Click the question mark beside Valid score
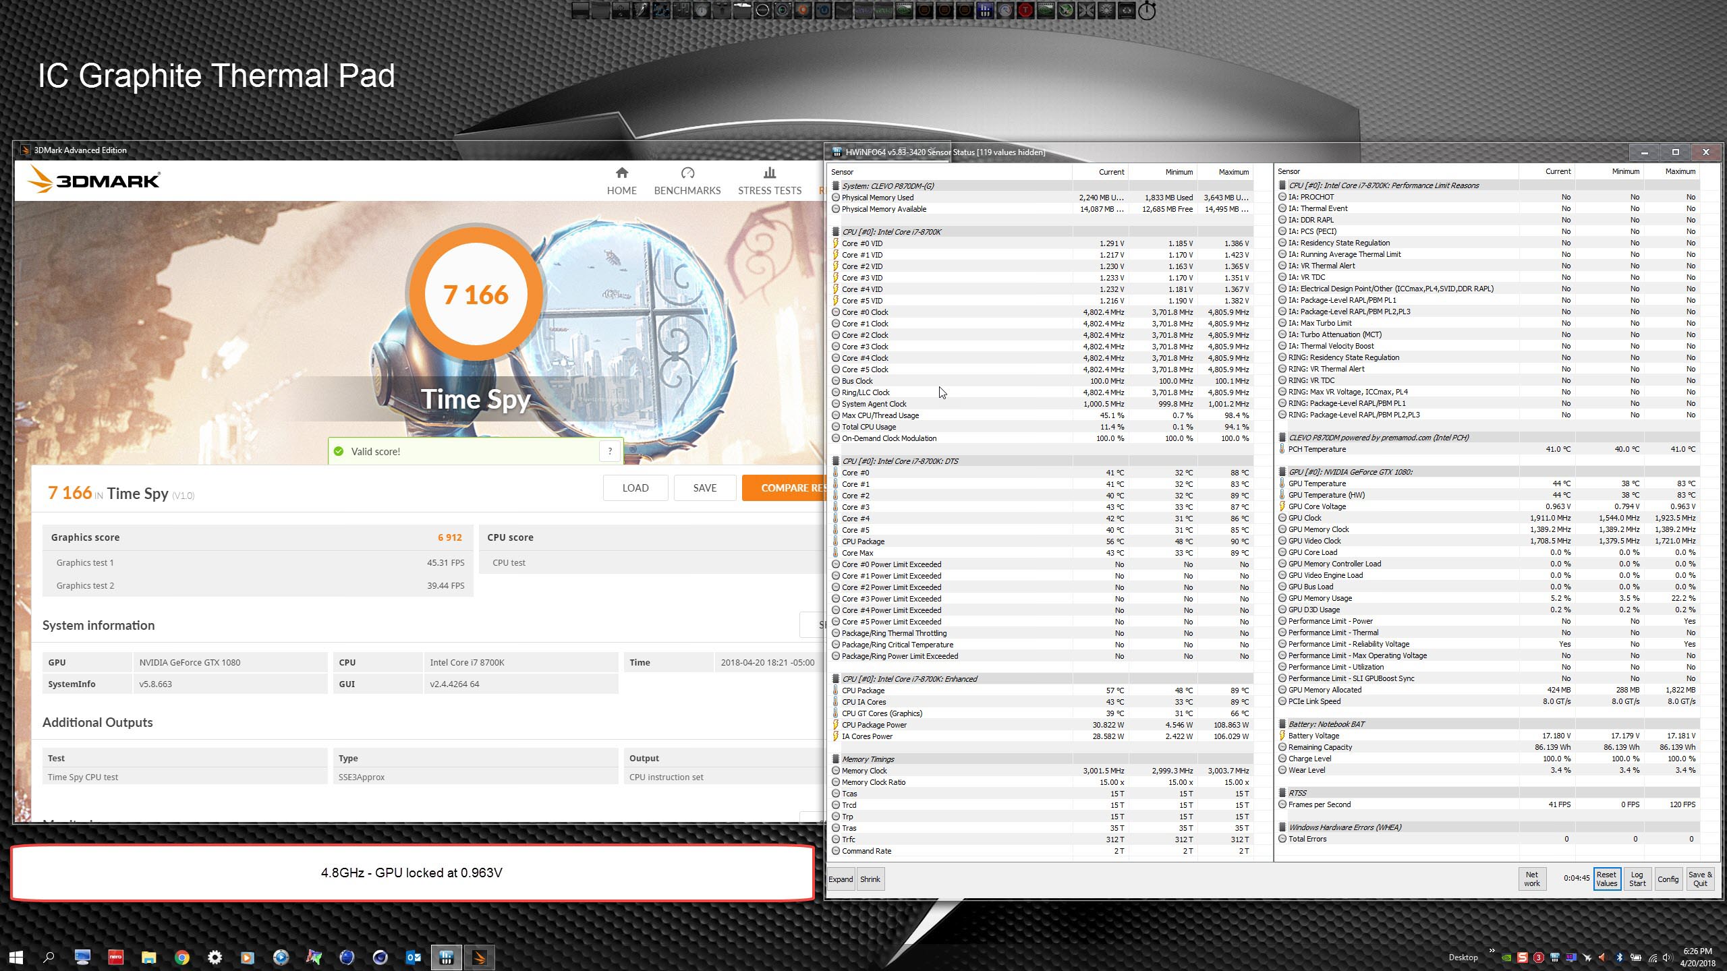 tap(610, 451)
